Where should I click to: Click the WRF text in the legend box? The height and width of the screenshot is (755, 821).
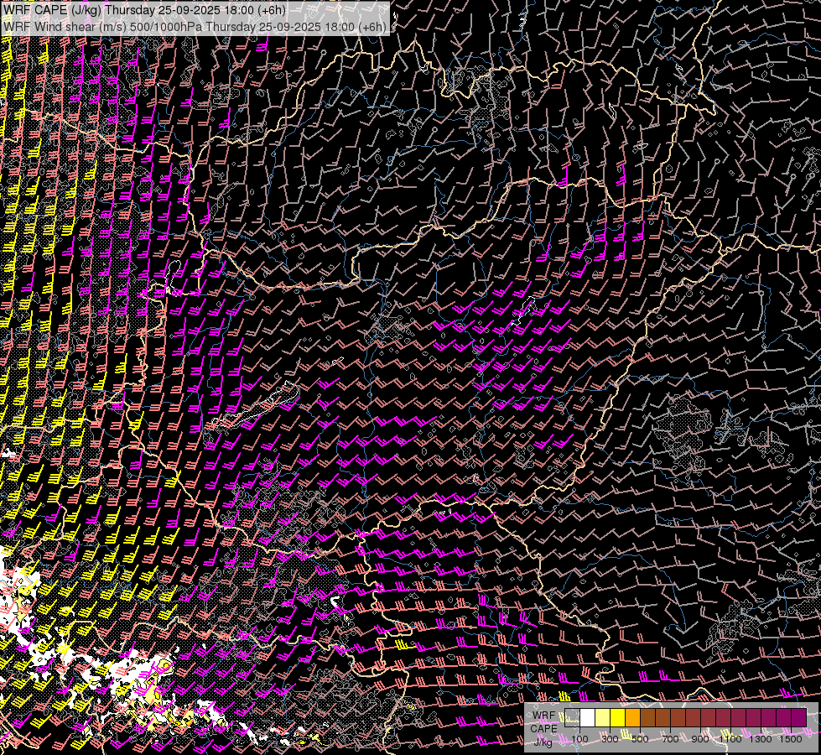(544, 715)
